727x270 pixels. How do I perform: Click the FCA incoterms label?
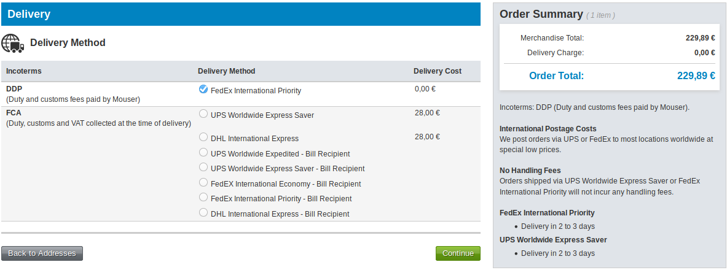[x=14, y=112]
